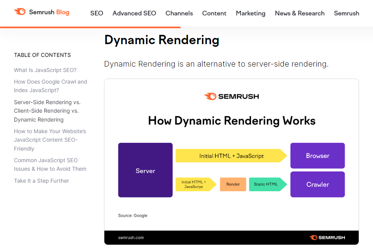Open News & Research navigation item

tap(300, 13)
